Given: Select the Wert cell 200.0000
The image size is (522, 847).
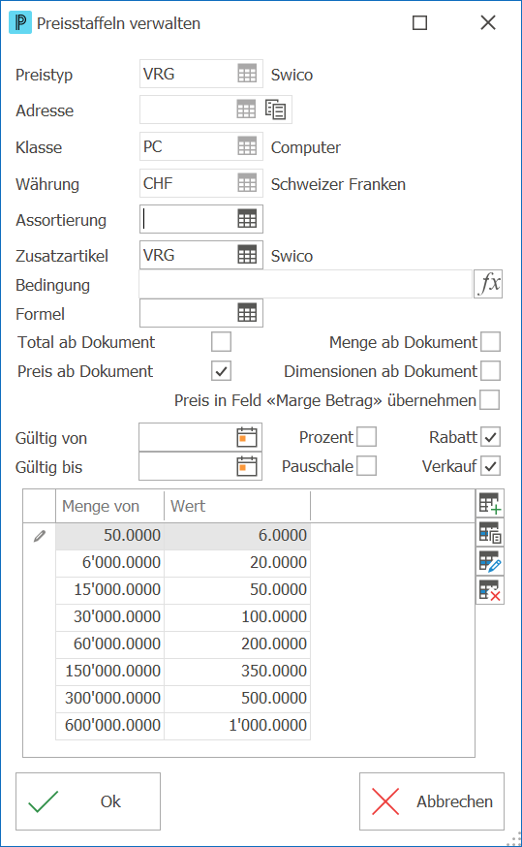Looking at the screenshot, I should (237, 644).
